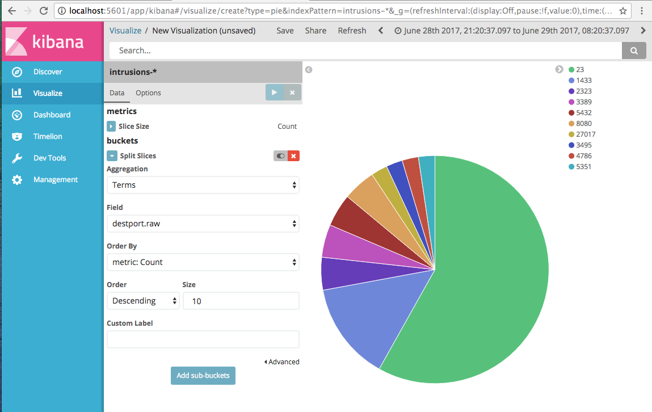Image resolution: width=652 pixels, height=412 pixels.
Task: Discard changes with the gray X button
Action: click(292, 93)
